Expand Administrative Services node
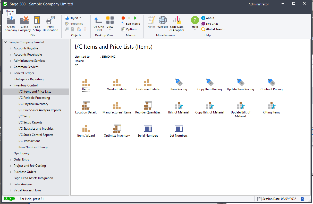Viewport: 313px width, 204px height. pos(11,61)
